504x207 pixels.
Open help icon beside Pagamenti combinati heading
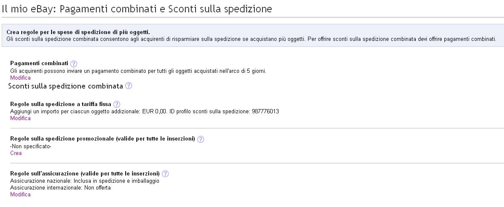(73, 63)
